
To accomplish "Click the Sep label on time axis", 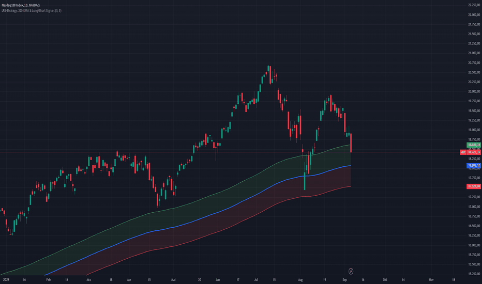I will 344,280.
